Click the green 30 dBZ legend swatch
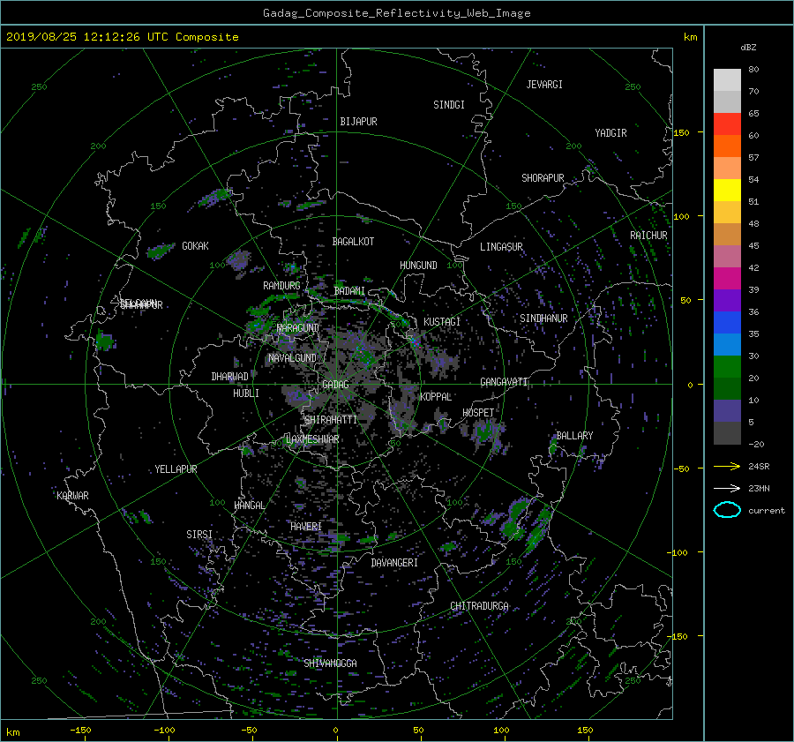The image size is (794, 742). click(x=727, y=366)
